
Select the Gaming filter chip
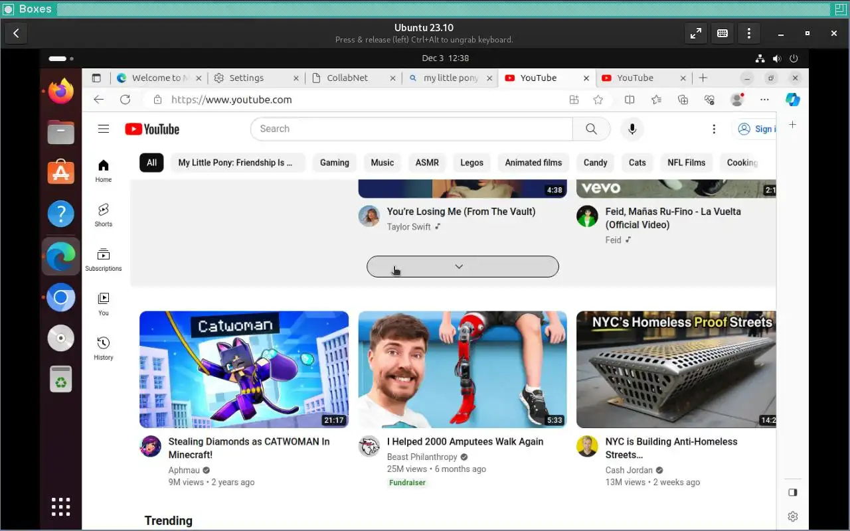coord(335,163)
